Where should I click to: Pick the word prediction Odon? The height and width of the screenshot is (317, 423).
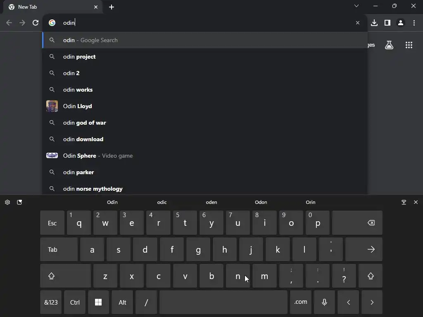point(261,202)
